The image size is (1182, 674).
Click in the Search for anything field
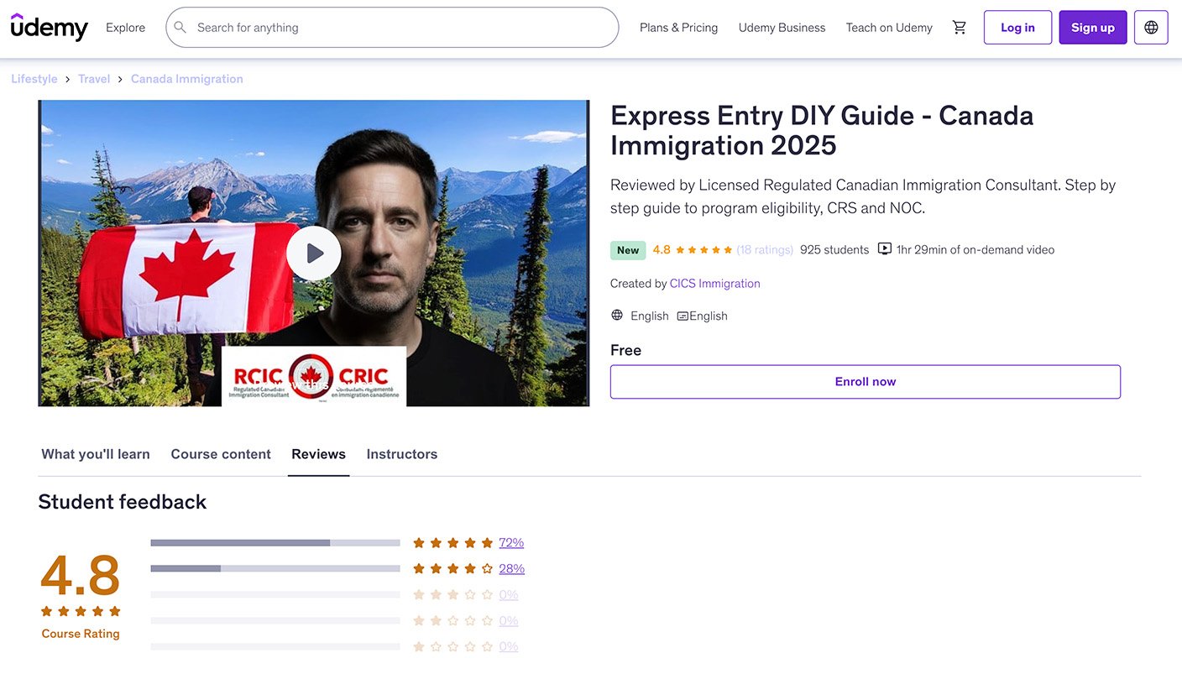392,28
